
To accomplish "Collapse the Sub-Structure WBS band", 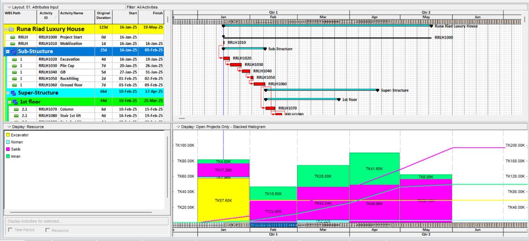I will (7, 51).
